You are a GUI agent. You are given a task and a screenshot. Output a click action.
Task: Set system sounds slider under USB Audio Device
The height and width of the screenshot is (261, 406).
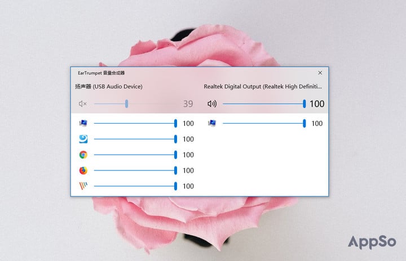click(x=135, y=124)
